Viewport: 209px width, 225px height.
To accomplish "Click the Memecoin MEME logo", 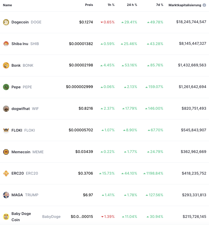I will point(6,152).
